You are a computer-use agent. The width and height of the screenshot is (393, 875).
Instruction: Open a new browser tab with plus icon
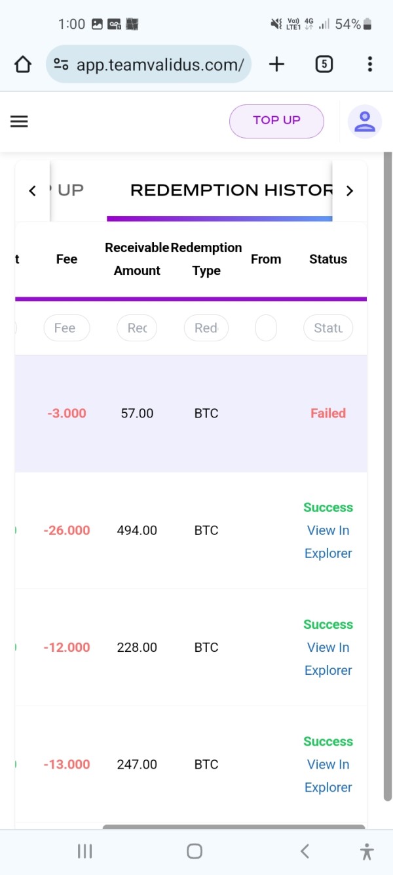coord(277,64)
